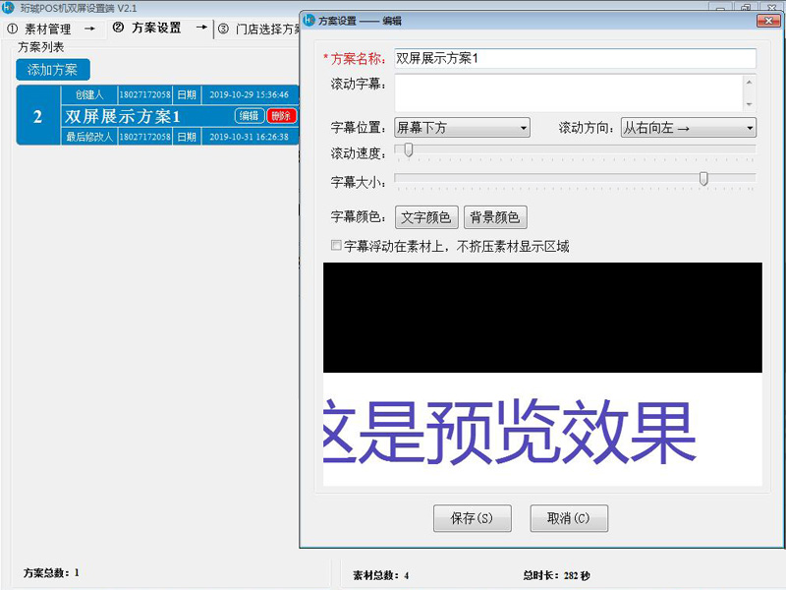Click the 滚动字幕 scrollbar up arrow
This screenshot has height=590, width=786.
[x=749, y=83]
